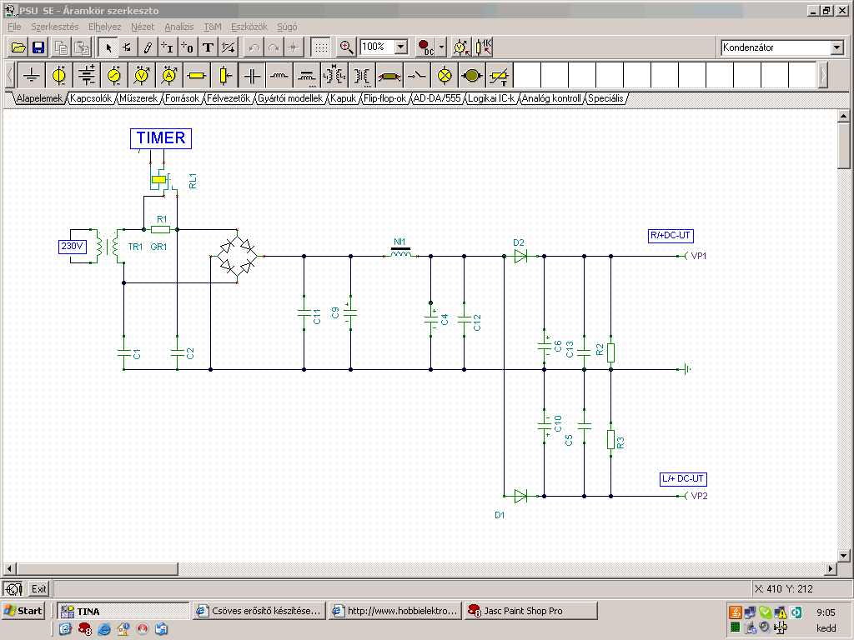This screenshot has height=640, width=854.
Task: Switch to the Kapcsolók component tab
Action: [x=91, y=98]
